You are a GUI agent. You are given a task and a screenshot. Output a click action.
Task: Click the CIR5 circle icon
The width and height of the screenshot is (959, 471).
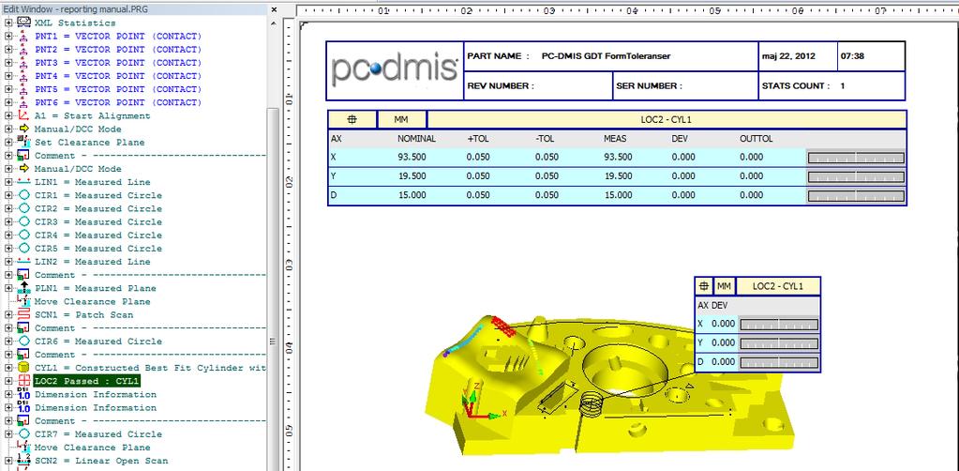tap(23, 248)
